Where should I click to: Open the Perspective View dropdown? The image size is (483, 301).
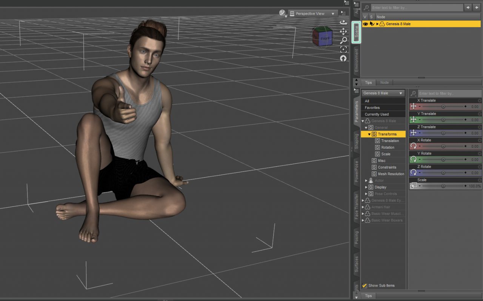click(x=312, y=13)
